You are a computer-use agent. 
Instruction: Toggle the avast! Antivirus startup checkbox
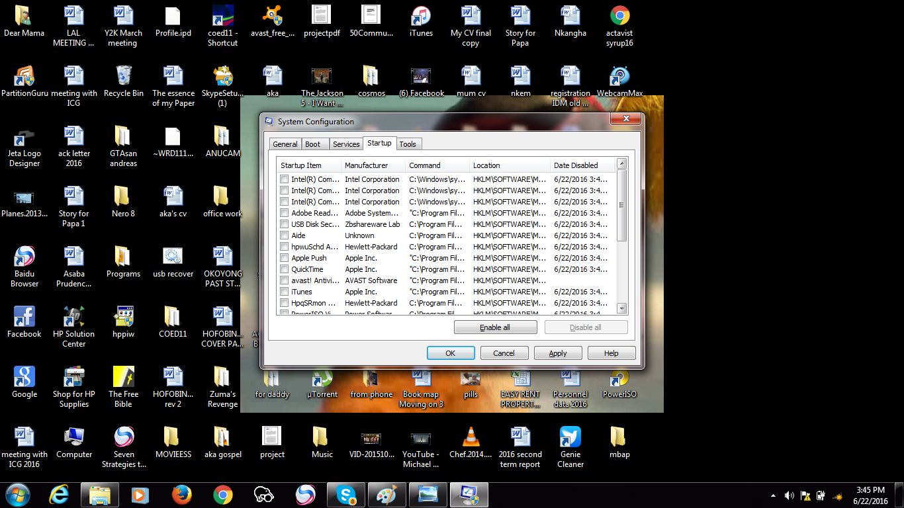[x=284, y=280]
